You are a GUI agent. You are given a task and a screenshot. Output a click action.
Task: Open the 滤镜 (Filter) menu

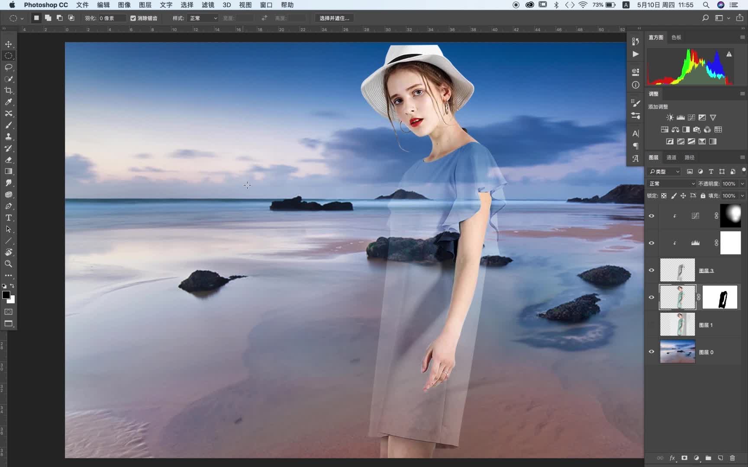click(x=208, y=5)
